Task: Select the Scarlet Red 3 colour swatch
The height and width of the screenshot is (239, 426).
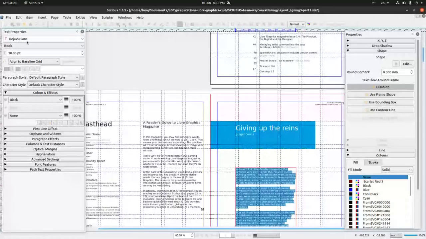Action: coord(373,182)
